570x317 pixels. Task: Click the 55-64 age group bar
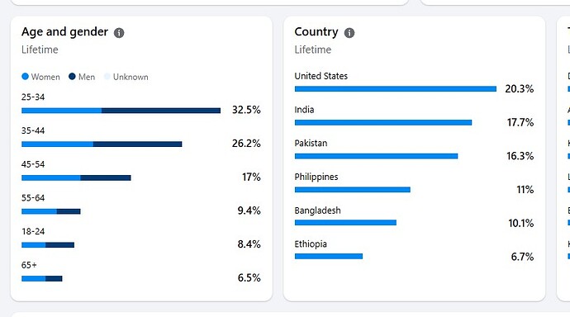[x=51, y=211]
